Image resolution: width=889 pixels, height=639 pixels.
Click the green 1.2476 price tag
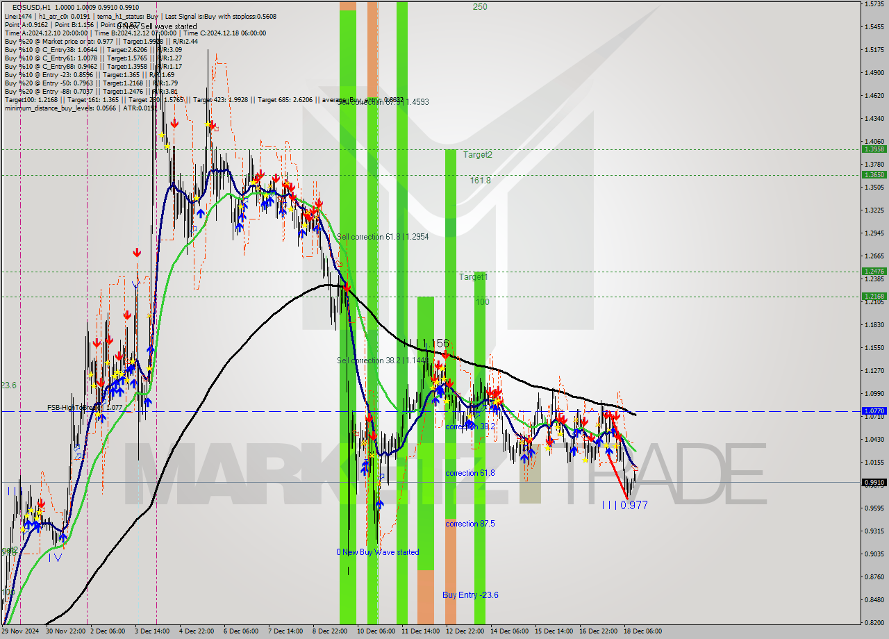coord(874,271)
